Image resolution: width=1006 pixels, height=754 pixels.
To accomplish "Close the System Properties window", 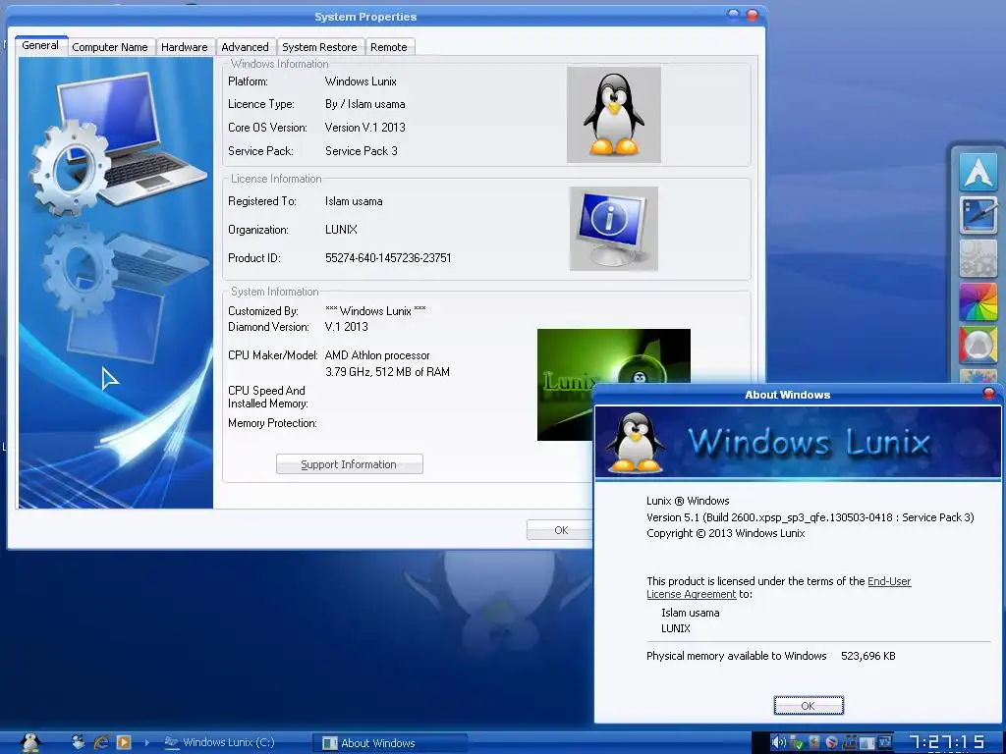I will [752, 15].
